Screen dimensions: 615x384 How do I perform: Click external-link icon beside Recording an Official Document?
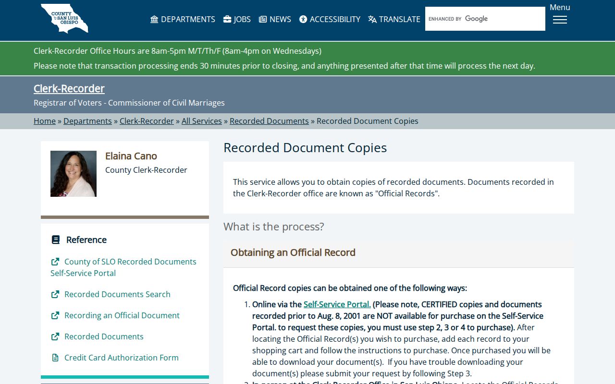[x=55, y=315]
